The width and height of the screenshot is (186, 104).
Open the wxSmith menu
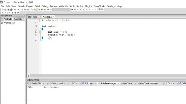tap(63, 6)
